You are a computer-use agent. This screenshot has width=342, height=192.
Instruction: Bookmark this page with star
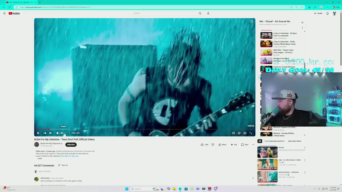pyautogui.click(x=302, y=7)
